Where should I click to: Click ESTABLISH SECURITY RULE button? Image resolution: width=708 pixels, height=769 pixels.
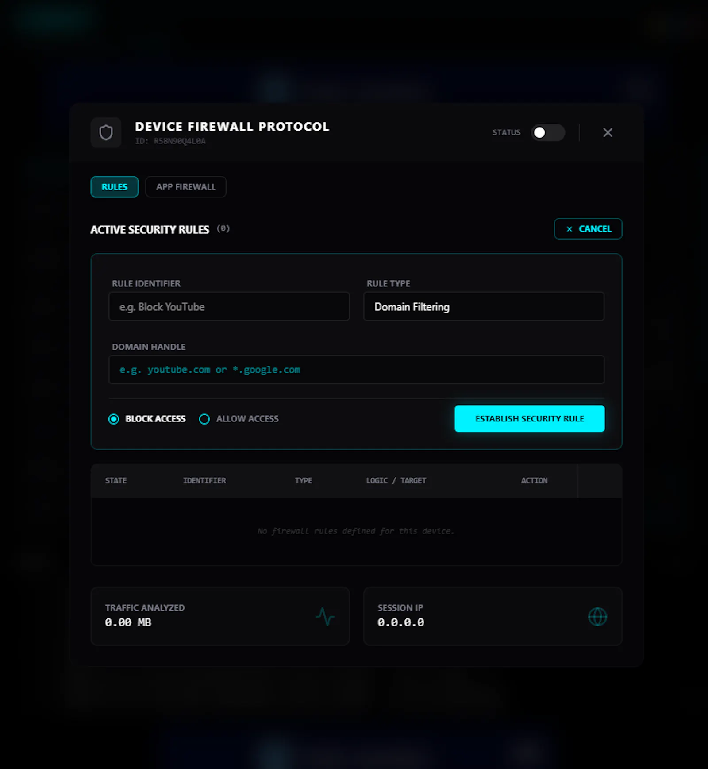(x=529, y=419)
